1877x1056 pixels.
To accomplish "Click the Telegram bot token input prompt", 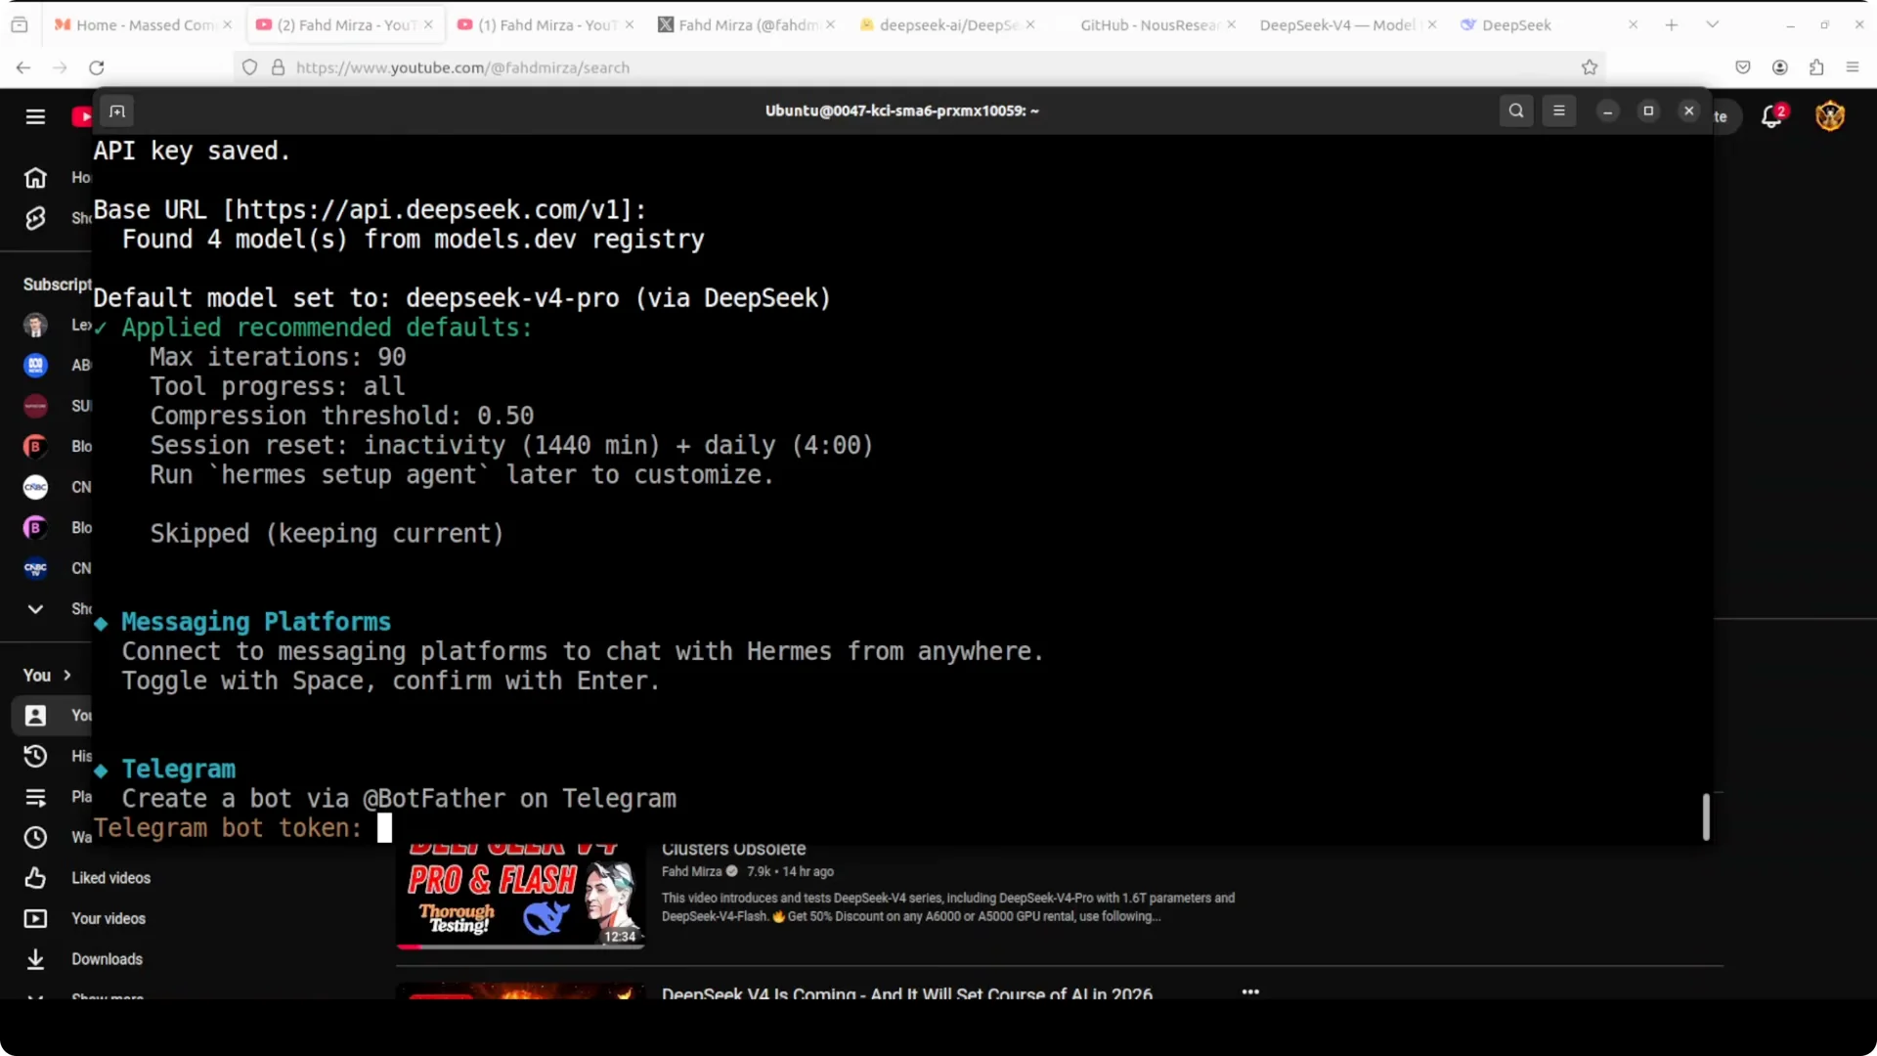I will (x=384, y=828).
